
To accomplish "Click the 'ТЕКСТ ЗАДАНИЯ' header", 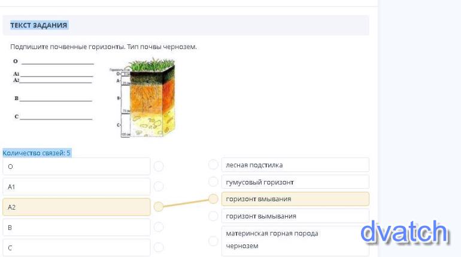I will (39, 25).
